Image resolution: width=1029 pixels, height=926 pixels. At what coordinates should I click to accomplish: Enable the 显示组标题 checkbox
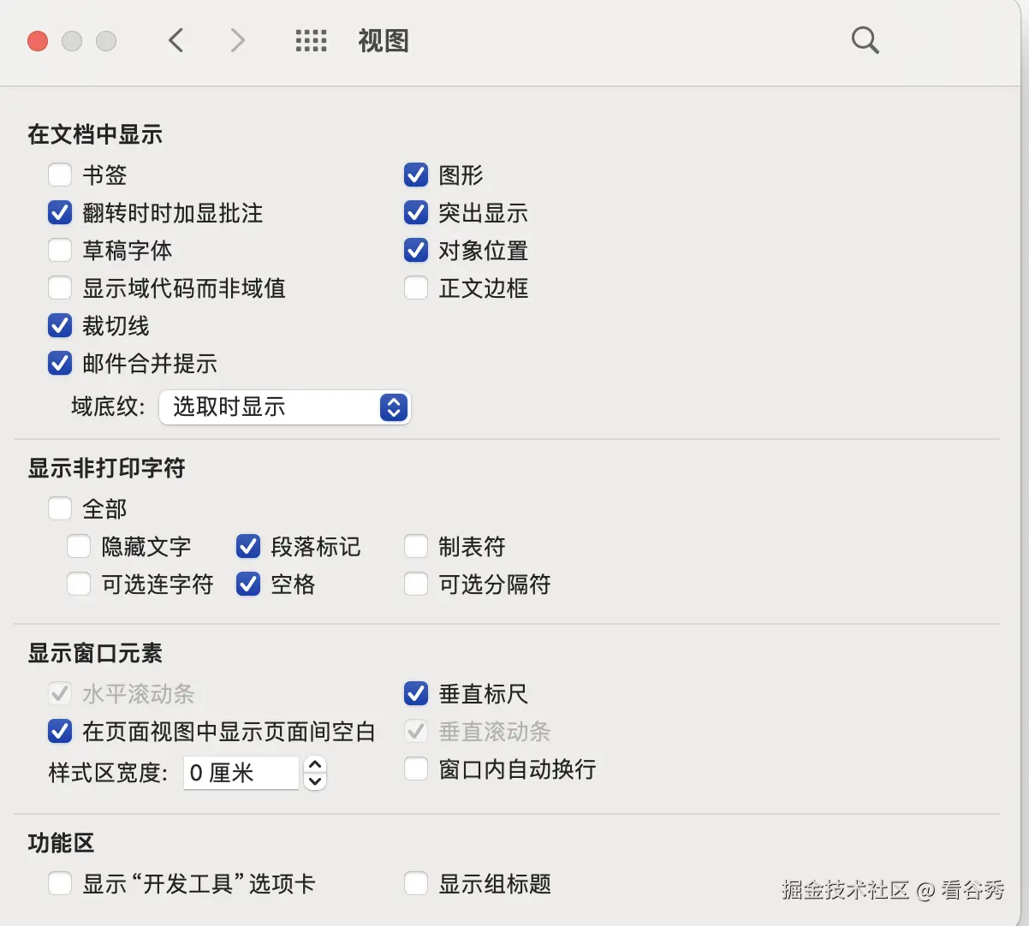click(x=416, y=884)
